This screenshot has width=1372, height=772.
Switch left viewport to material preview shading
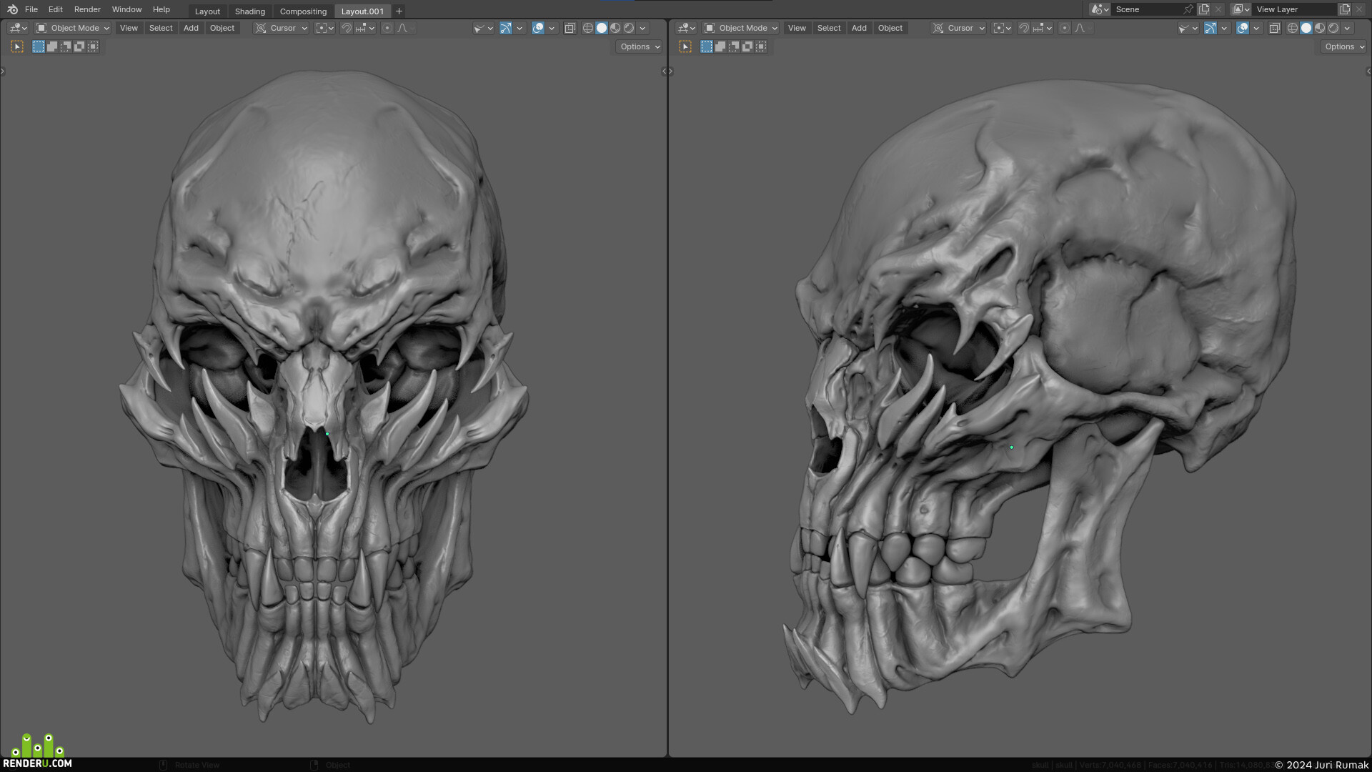click(x=615, y=28)
